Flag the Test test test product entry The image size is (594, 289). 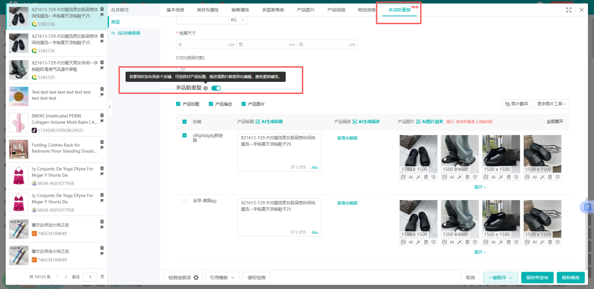102,95
